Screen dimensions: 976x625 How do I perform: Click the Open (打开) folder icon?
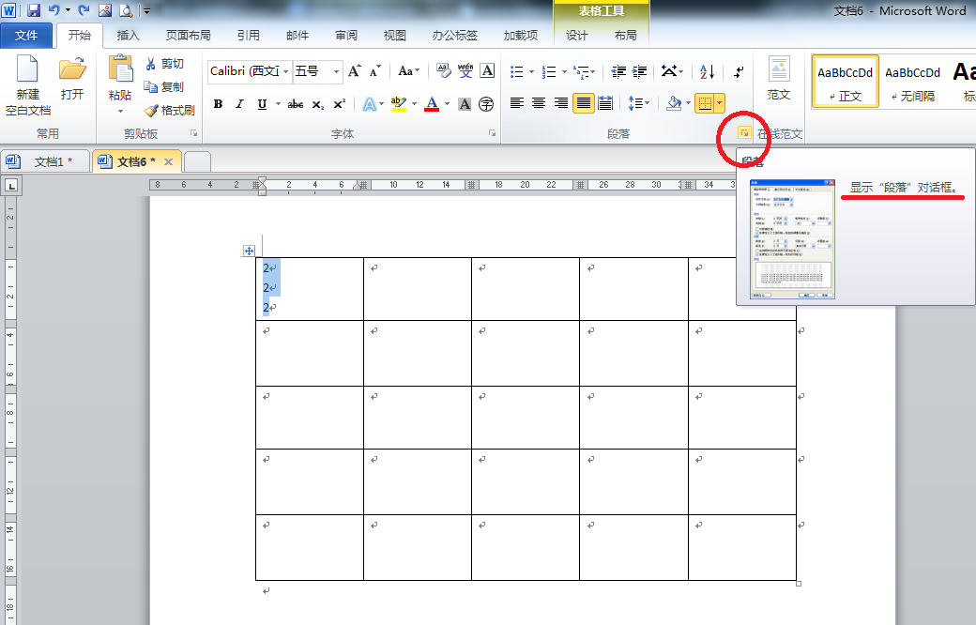point(72,78)
